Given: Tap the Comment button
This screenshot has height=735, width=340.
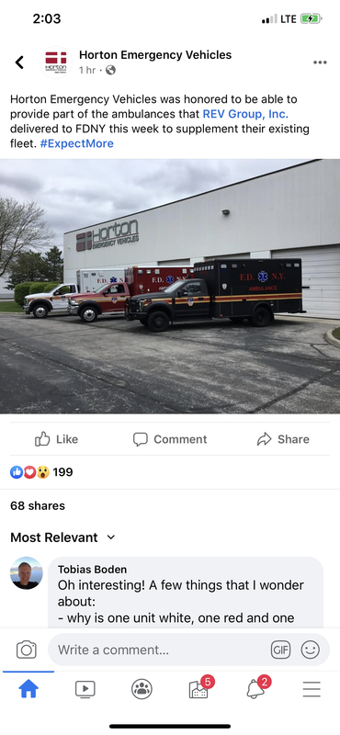Looking at the screenshot, I should tap(170, 439).
